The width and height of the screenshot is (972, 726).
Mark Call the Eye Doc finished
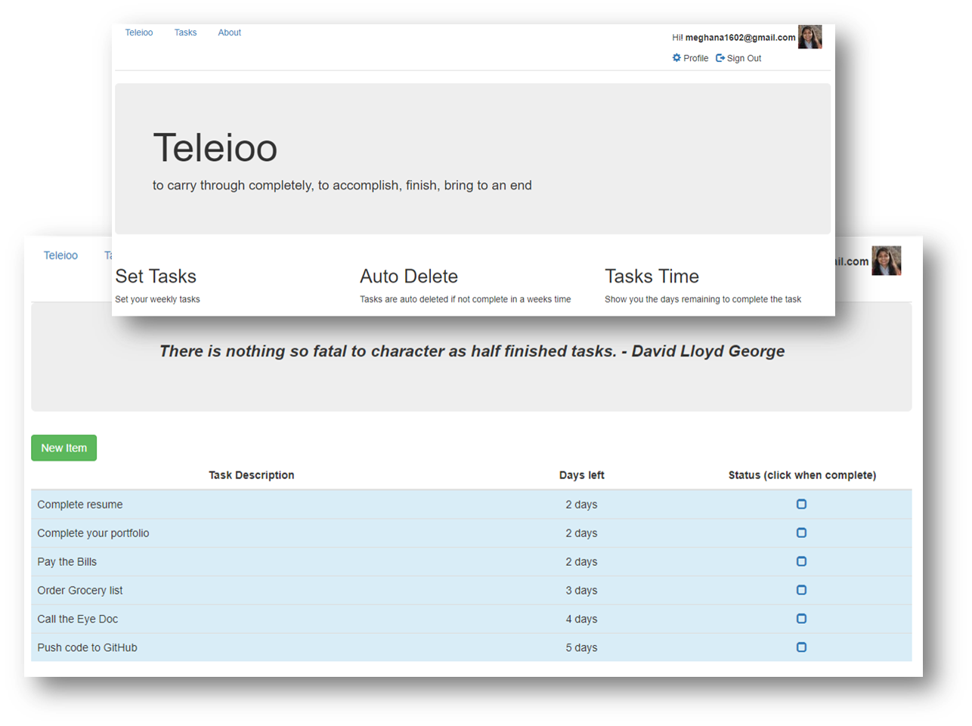point(801,618)
